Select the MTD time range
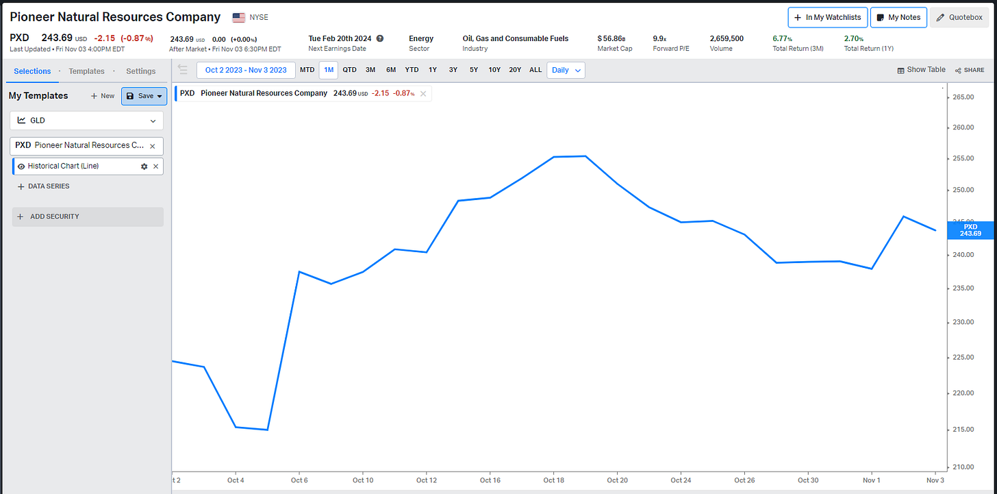The image size is (997, 494). (x=307, y=70)
